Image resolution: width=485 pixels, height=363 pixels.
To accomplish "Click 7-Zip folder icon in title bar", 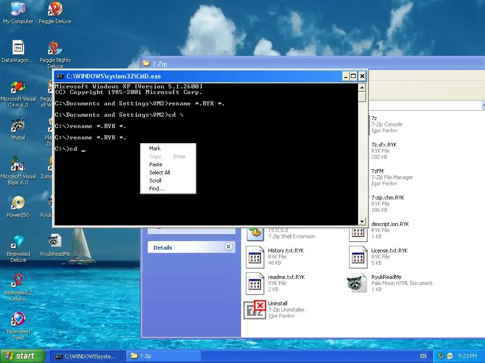I will [x=146, y=64].
